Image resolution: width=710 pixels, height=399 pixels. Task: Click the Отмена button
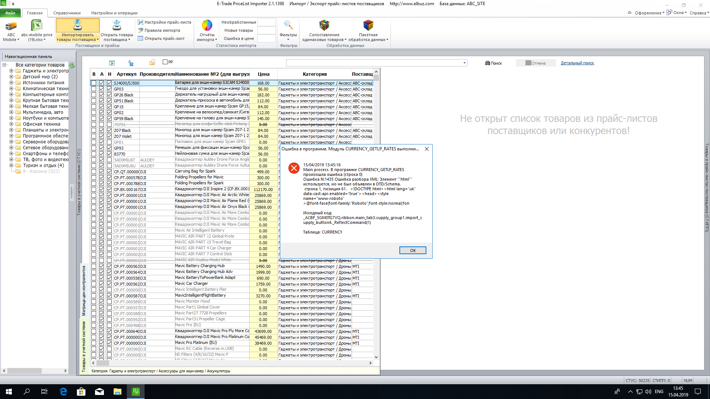(536, 63)
